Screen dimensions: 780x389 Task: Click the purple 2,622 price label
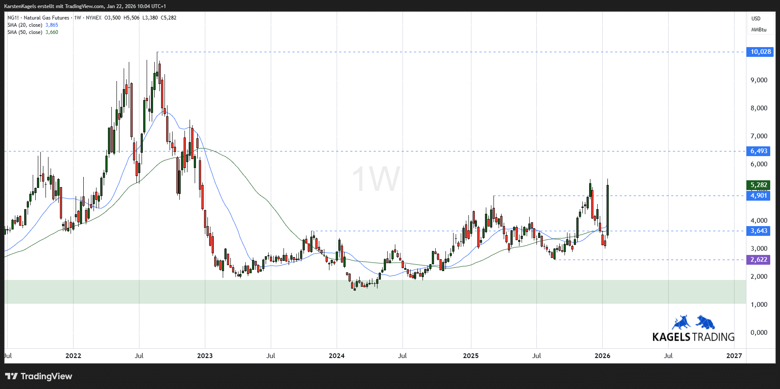coord(758,260)
